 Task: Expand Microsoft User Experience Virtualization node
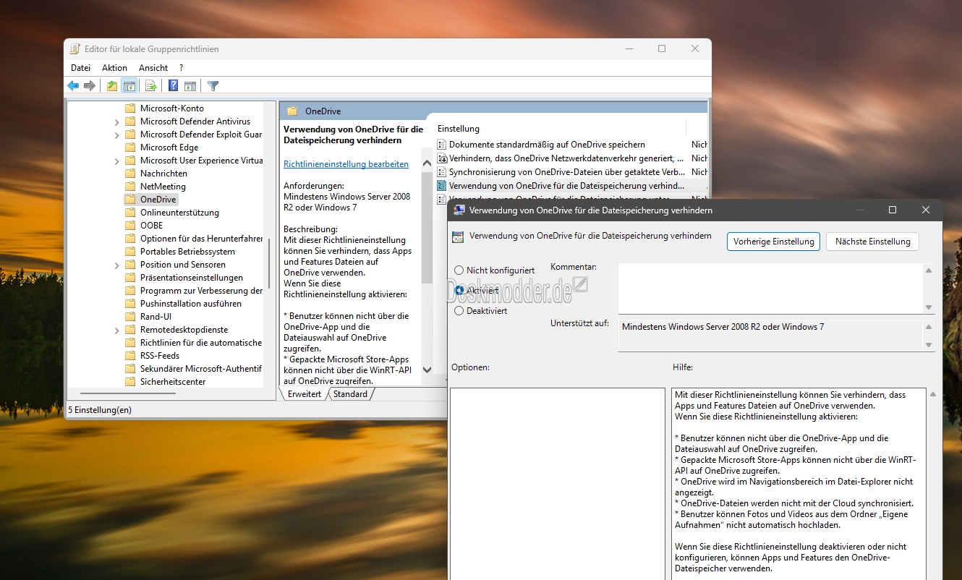(x=116, y=161)
